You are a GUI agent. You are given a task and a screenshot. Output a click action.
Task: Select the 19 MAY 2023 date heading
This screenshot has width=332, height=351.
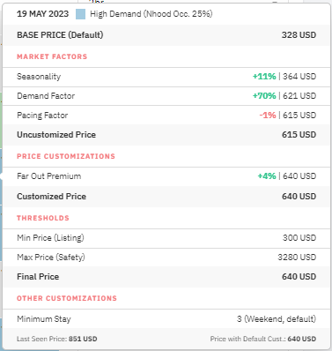tap(42, 14)
